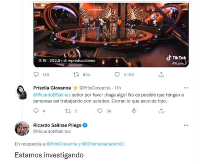Open @PrisGiovanna link in reply header
This screenshot has width=209, height=164.
62,144
